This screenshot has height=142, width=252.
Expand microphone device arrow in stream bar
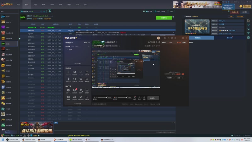tap(96, 98)
